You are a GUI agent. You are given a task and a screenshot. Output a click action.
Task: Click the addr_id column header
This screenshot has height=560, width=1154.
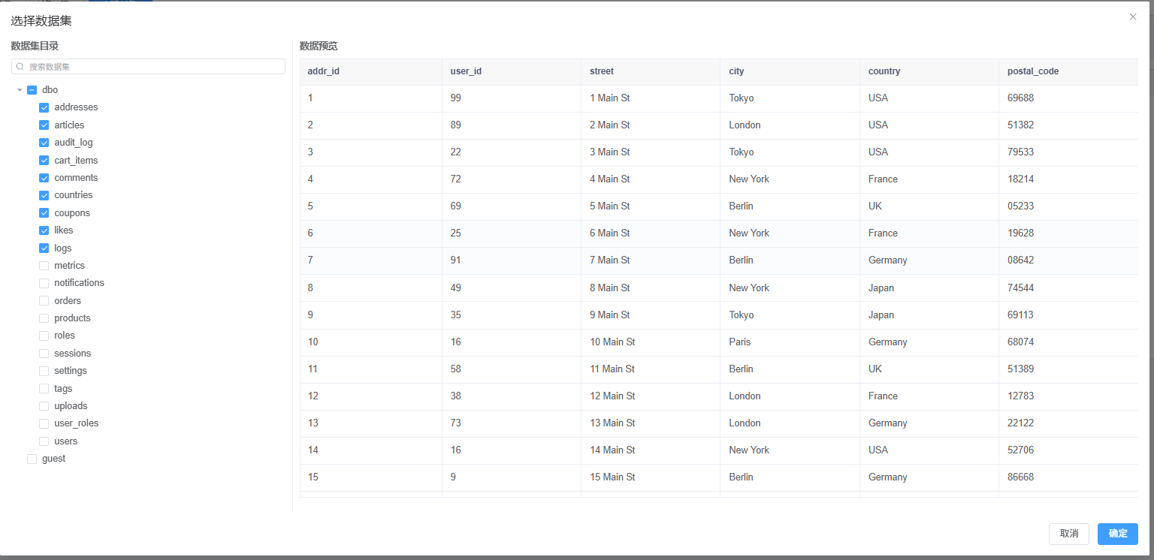[324, 71]
